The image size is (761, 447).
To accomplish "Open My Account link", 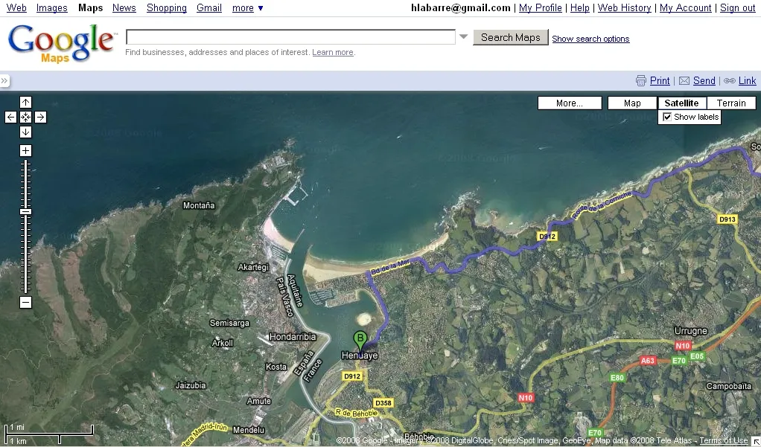I will click(x=685, y=7).
